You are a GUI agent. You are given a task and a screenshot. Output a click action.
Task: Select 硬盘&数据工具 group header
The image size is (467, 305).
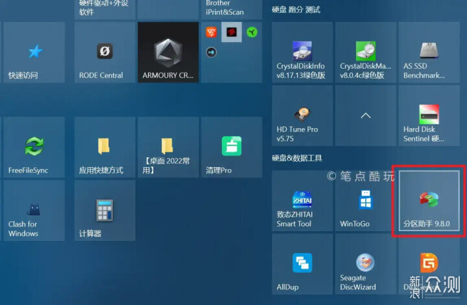pos(297,158)
